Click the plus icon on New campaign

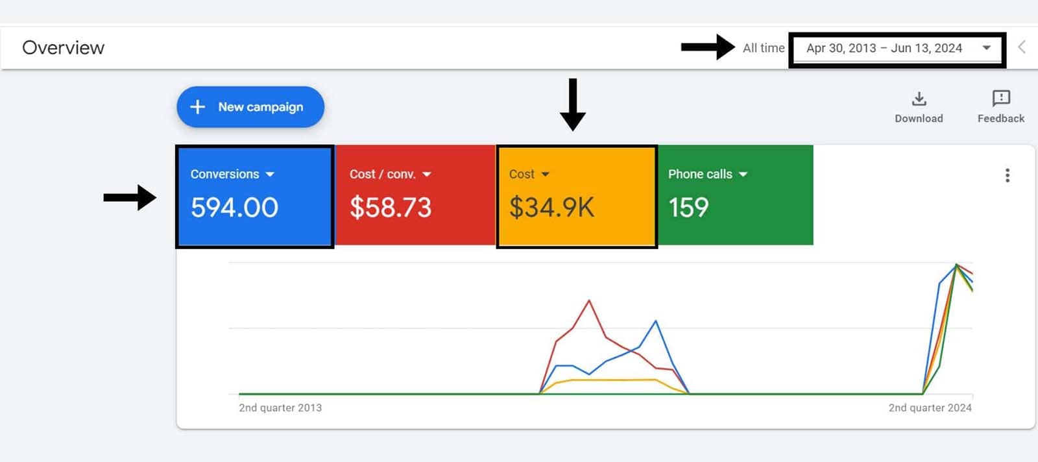pos(198,107)
